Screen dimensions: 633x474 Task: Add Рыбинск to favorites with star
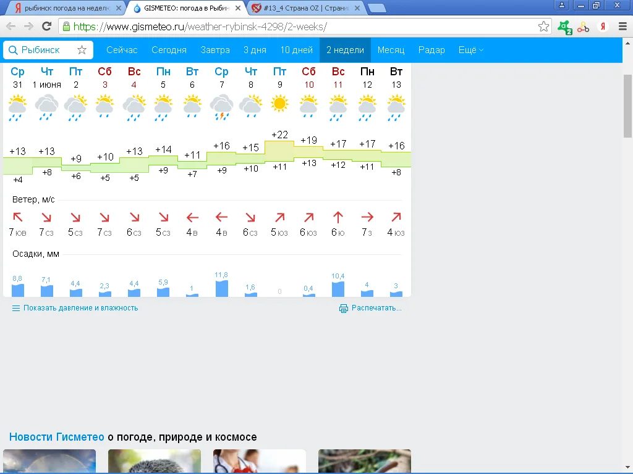click(x=82, y=50)
